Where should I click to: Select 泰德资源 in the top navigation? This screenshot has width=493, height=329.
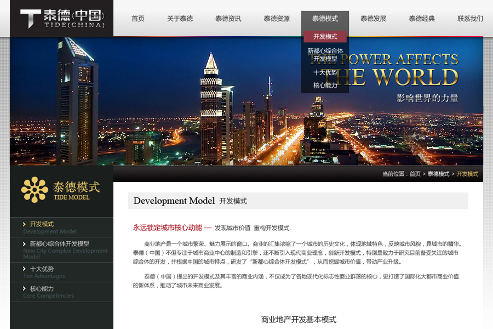[x=277, y=19]
